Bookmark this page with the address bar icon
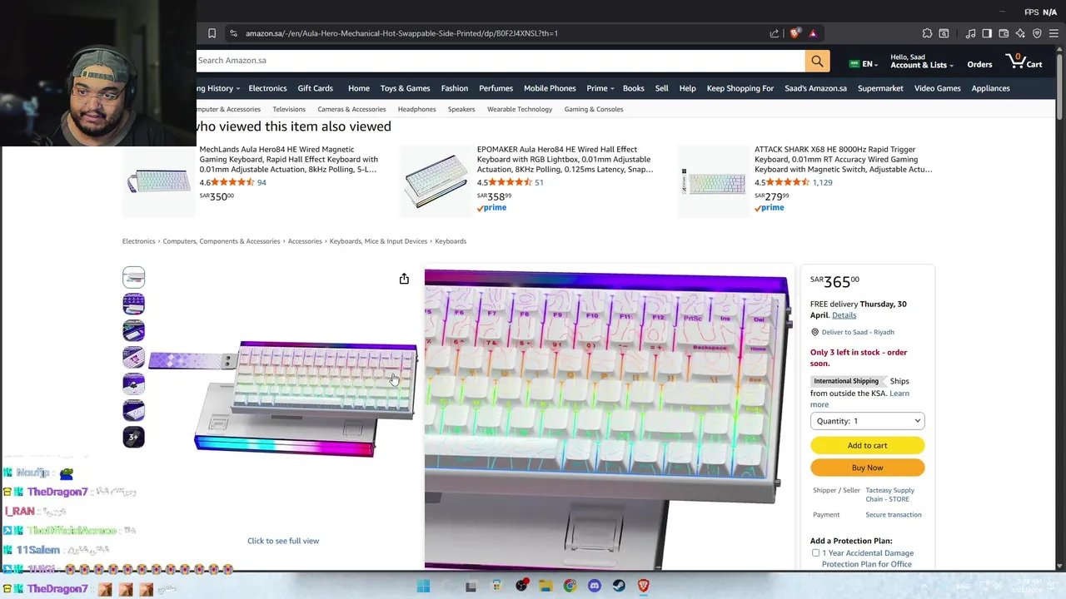Image resolution: width=1066 pixels, height=599 pixels. (x=212, y=33)
